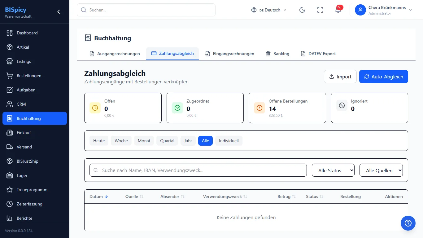Open Dashboard in the sidebar
423x238 pixels.
tap(35, 33)
